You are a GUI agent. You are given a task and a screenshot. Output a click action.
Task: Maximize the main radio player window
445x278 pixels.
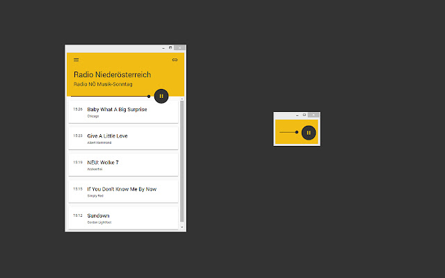(x=170, y=48)
